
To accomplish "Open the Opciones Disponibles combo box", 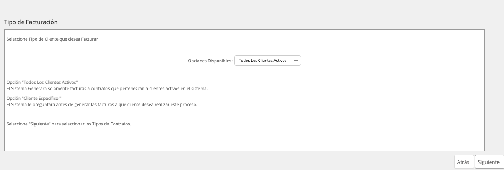I will click(x=268, y=61).
